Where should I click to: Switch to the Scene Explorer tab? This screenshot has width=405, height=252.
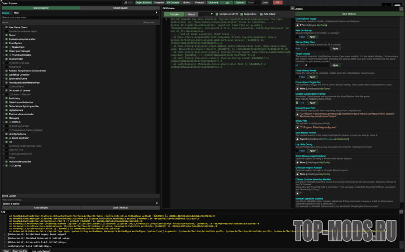[x=41, y=8]
